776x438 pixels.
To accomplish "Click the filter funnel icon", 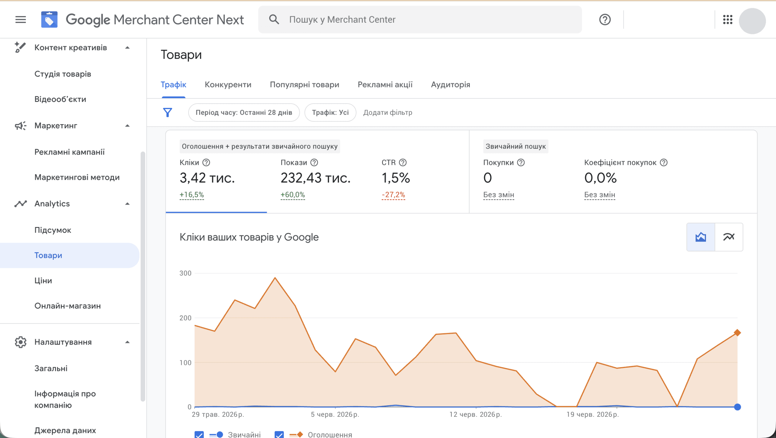I will pyautogui.click(x=168, y=112).
